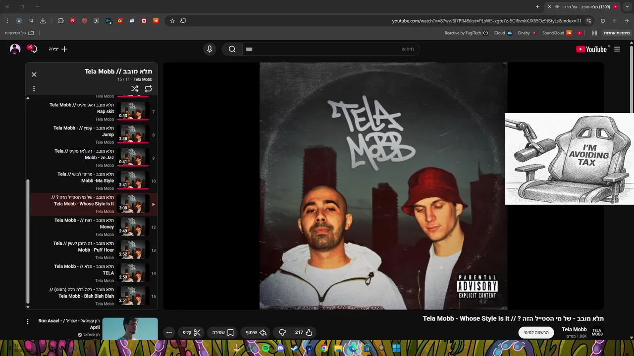Open the account avatar menu
Screen dimensions: 634x356
[x=15, y=49]
